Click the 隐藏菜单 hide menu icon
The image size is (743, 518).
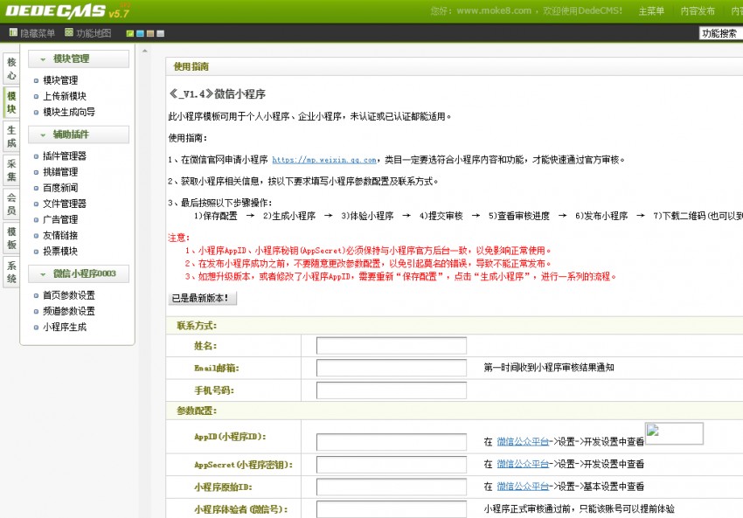pos(13,33)
